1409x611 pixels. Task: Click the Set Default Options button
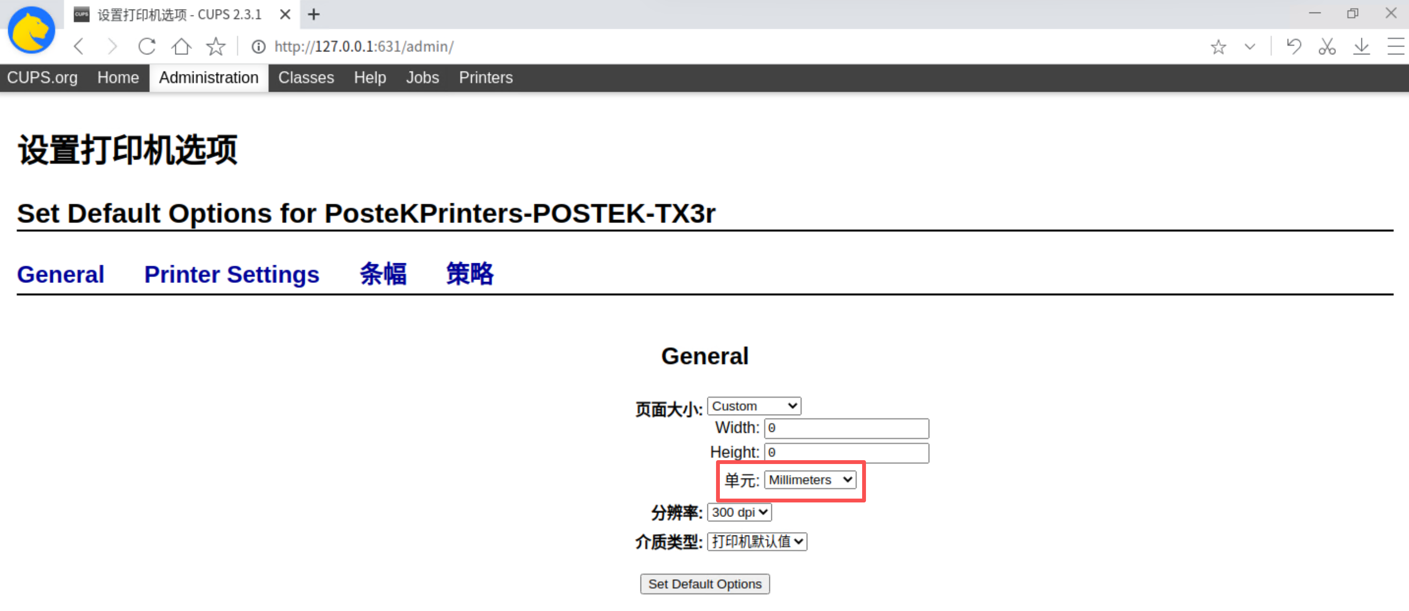705,584
